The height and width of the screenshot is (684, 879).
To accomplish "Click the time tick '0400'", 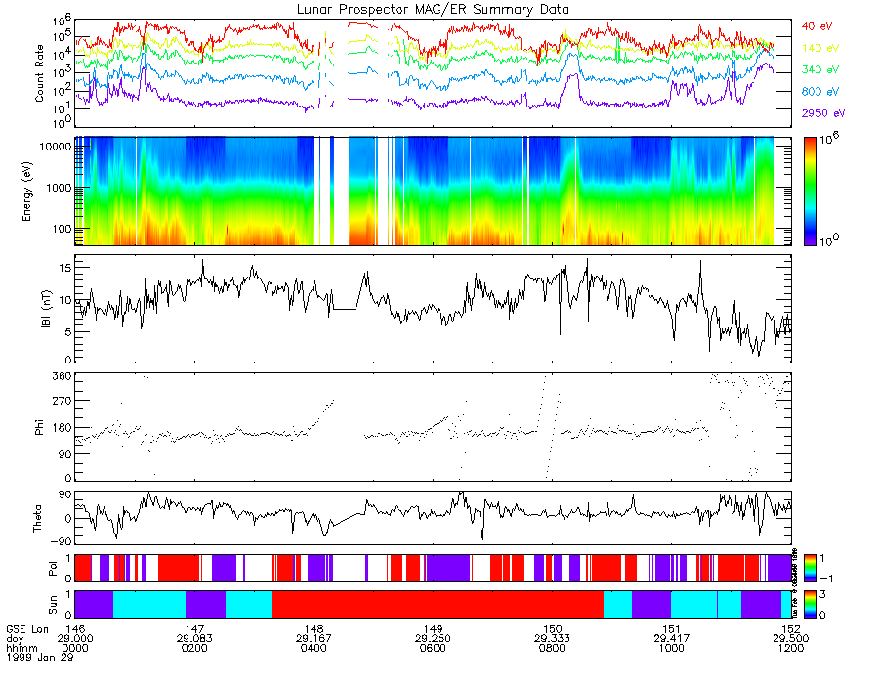I will (x=314, y=648).
